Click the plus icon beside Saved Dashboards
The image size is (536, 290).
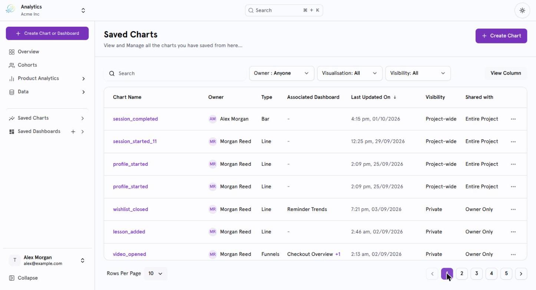(73, 132)
